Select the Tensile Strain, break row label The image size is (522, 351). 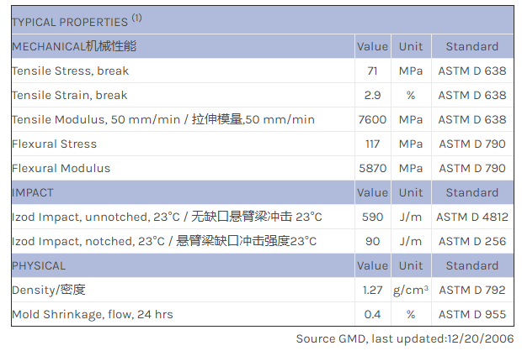(x=71, y=95)
